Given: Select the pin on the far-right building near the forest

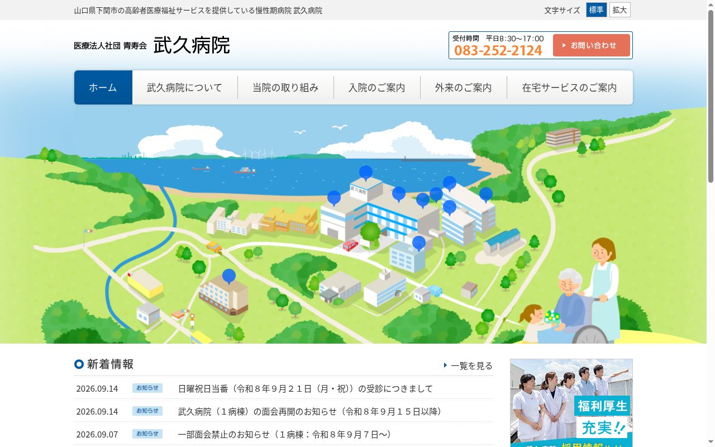Looking at the screenshot, I should coord(486,194).
